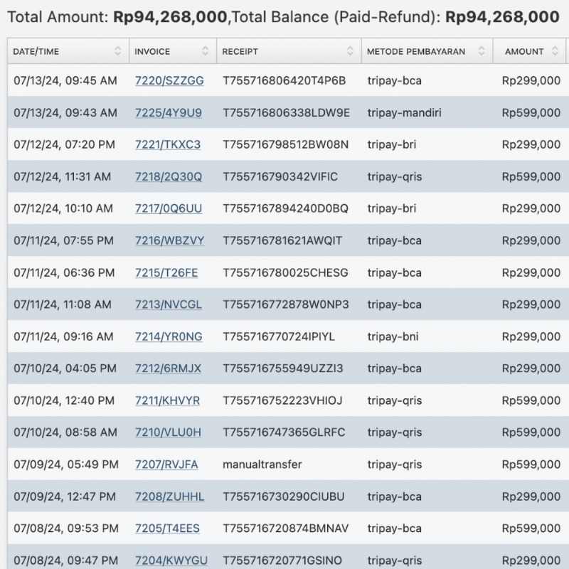Select receipt cell T755716806420T4P6B
Viewport: 569px width, 569px height.
point(284,80)
